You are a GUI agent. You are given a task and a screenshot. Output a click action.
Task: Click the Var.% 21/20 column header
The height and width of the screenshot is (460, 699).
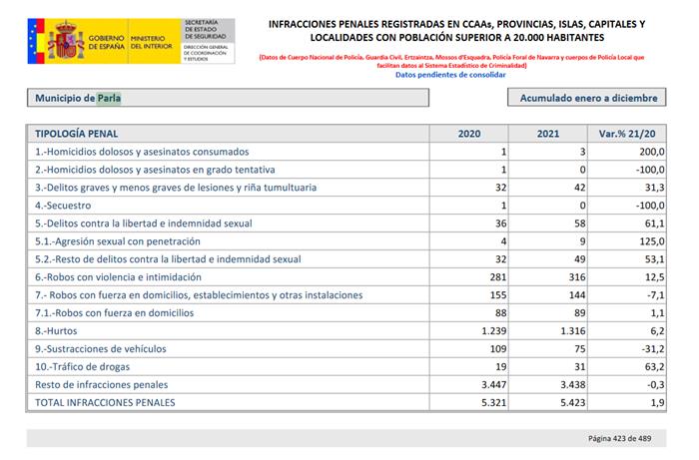point(628,133)
